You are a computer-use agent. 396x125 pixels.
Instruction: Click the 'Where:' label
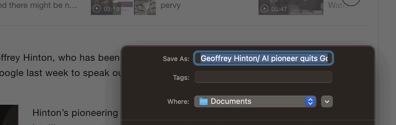(178, 102)
